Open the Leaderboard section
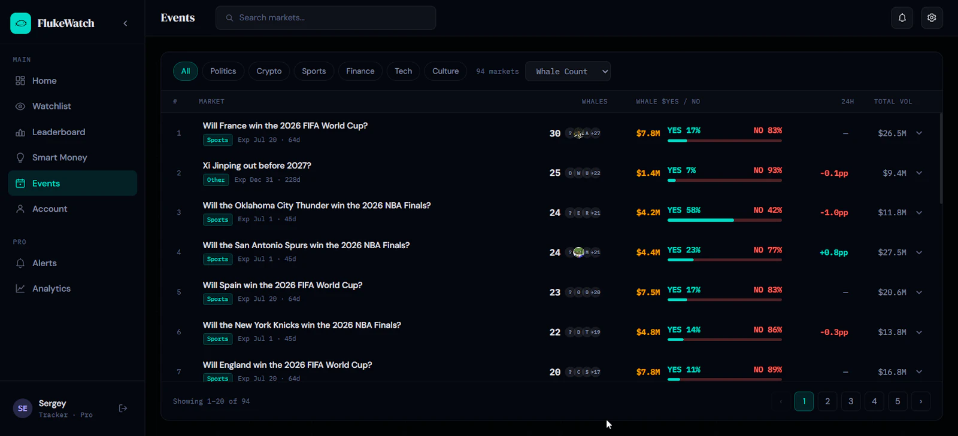 [x=72, y=132]
